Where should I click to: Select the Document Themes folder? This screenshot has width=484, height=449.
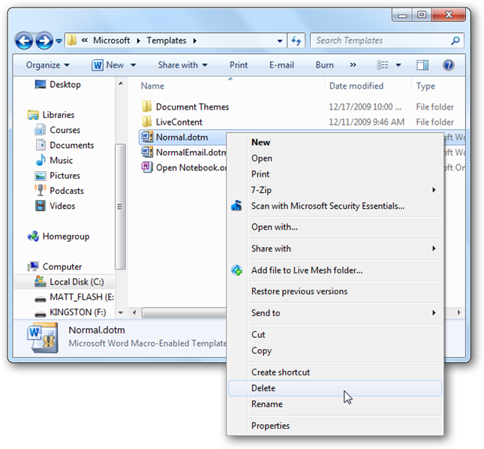tap(185, 107)
